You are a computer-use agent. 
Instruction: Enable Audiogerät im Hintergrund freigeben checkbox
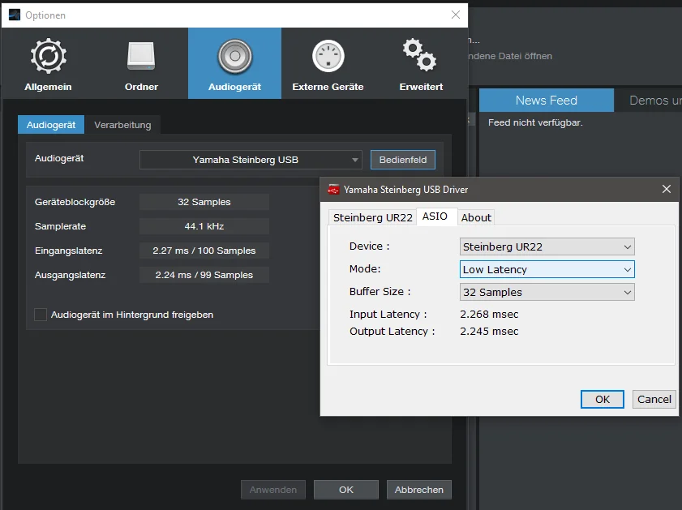[41, 315]
